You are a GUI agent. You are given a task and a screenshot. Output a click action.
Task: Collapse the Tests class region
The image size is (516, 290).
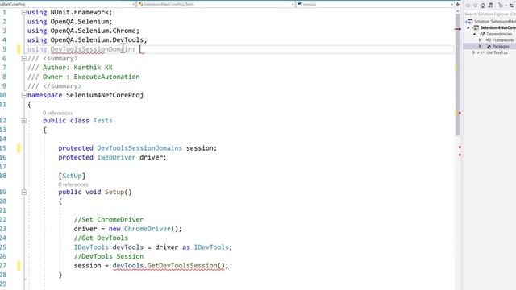click(23, 121)
